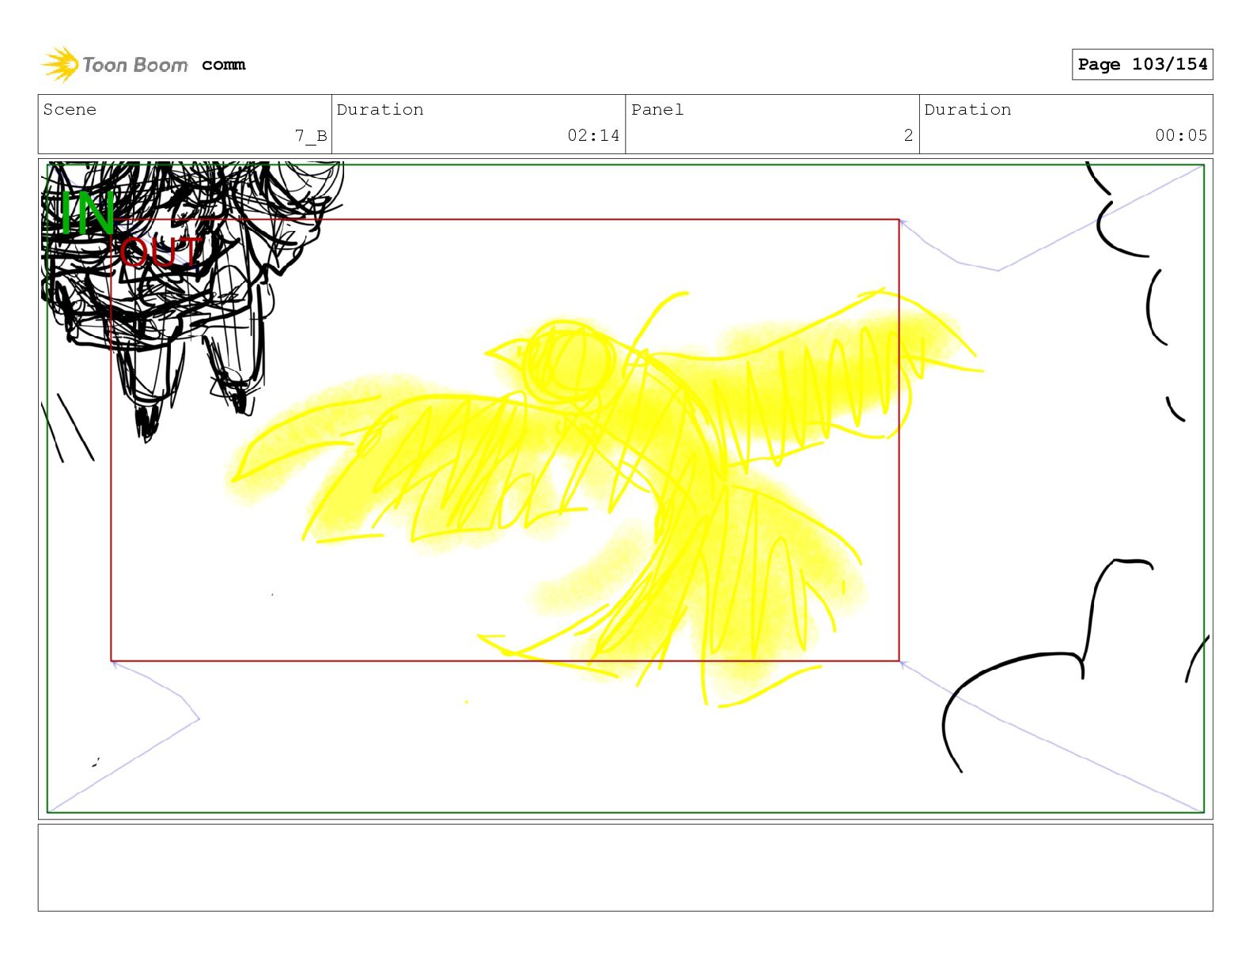
Task: Click the scene duration value '02:14'
Action: pyautogui.click(x=593, y=135)
